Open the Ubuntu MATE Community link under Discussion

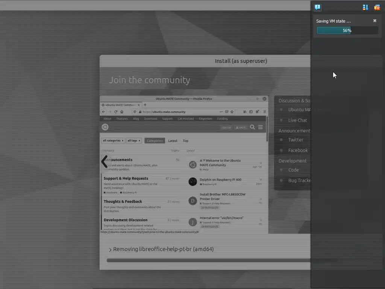[300, 110]
